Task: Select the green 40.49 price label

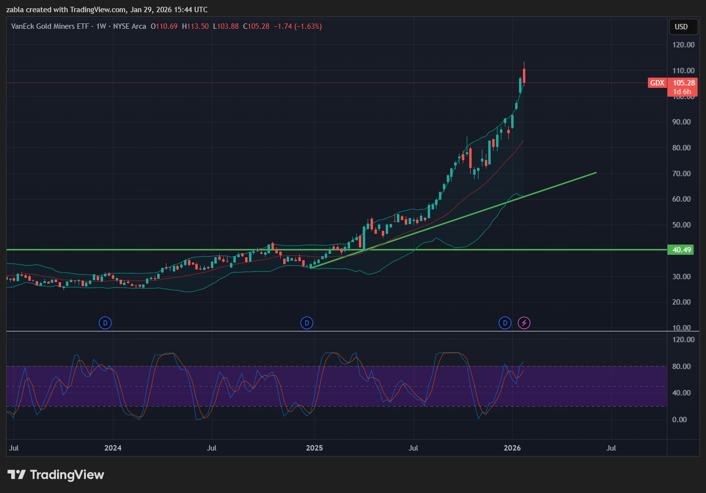Action: (x=682, y=250)
